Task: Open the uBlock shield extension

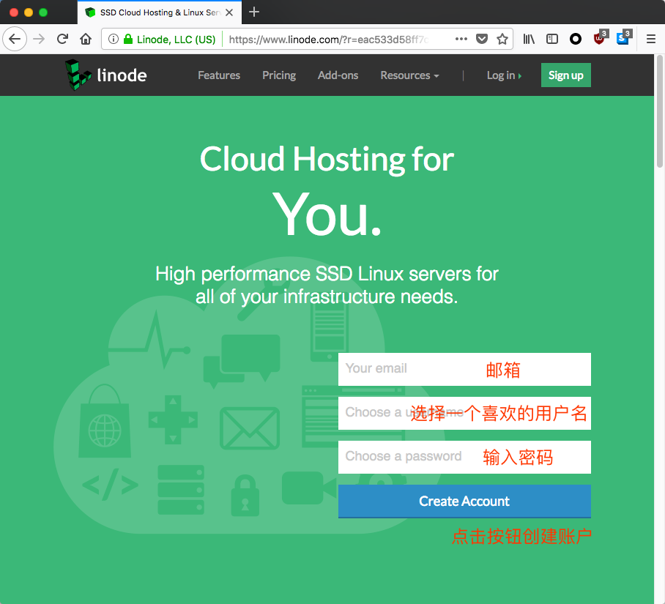Action: click(600, 38)
